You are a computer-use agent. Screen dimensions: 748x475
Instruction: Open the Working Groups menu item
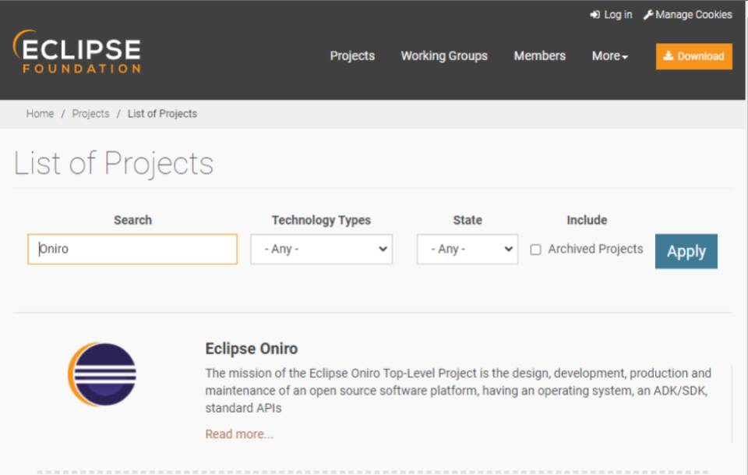pyautogui.click(x=444, y=56)
